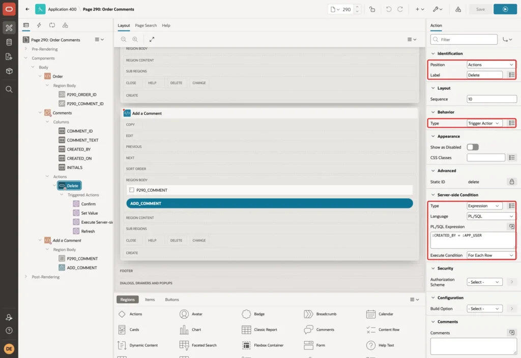Viewport: 521px width, 358px height.
Task: Collapse the Server-side Condition section
Action: 432,195
